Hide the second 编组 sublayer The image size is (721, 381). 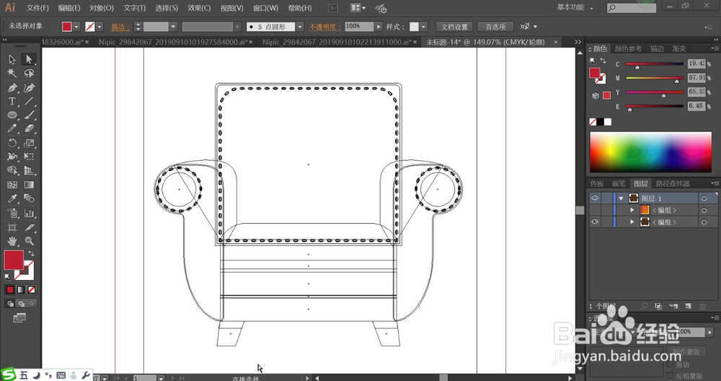tap(595, 222)
